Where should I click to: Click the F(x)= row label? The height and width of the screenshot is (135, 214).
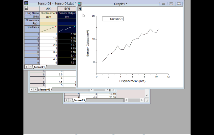32,24
